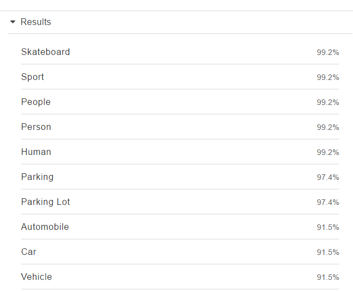Click Parking's 97.4% confidence value
Viewport: 353px width, 291px height.
tap(328, 177)
